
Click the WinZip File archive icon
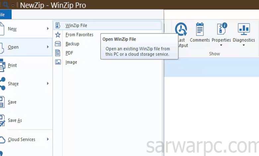58,26
